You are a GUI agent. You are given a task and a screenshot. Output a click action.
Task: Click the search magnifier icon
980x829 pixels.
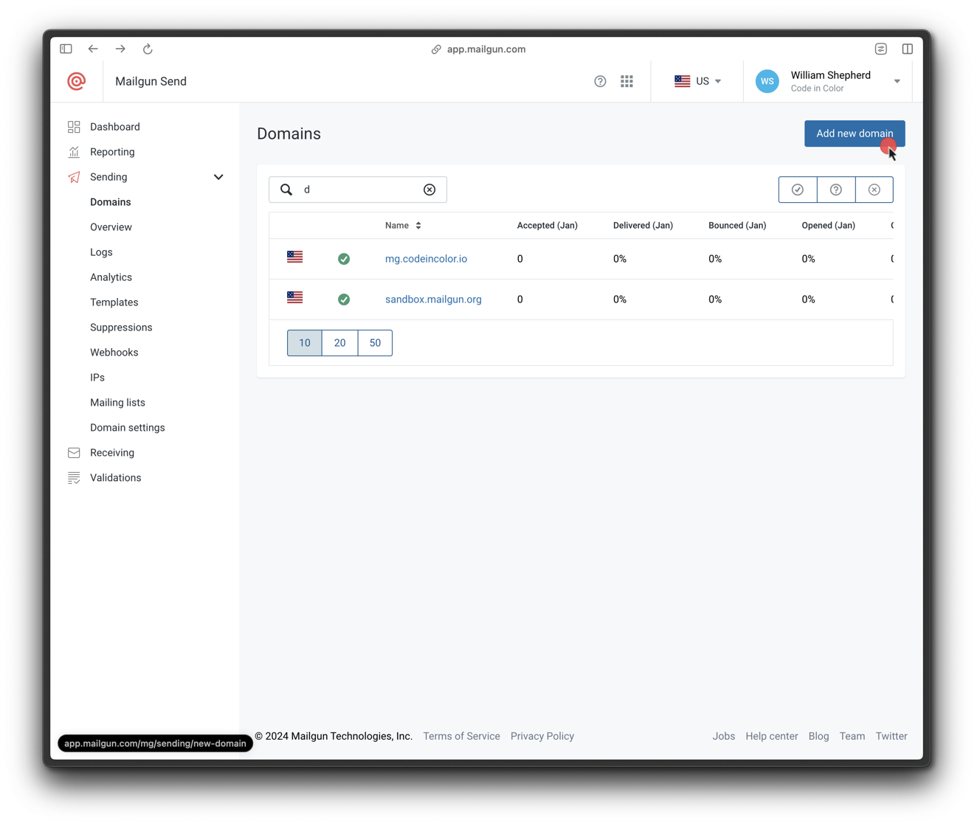(286, 190)
